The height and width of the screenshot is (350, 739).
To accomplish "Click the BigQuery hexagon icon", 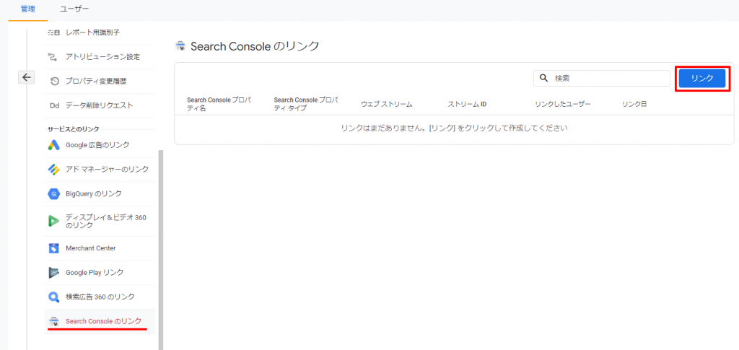I will 53,193.
